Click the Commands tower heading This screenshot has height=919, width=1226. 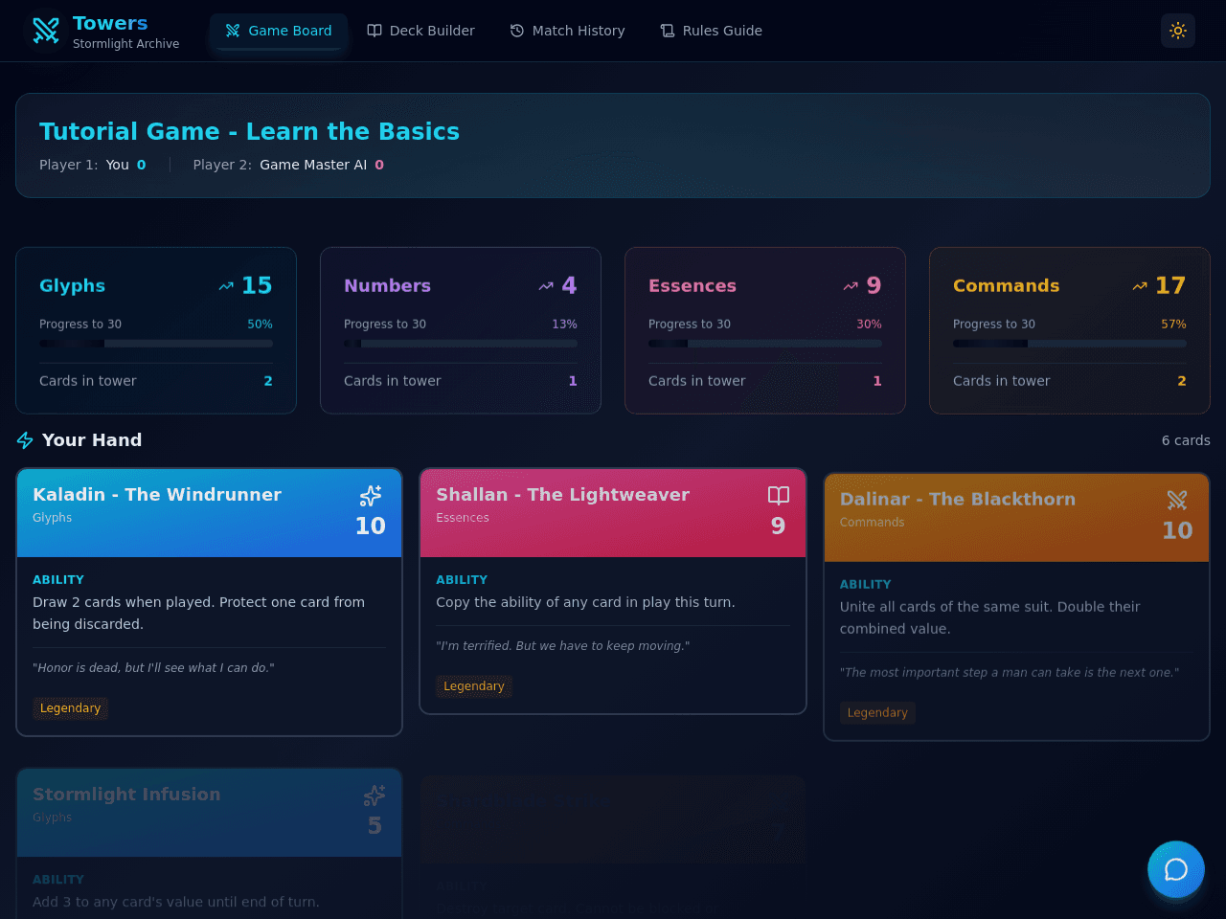pos(1007,285)
